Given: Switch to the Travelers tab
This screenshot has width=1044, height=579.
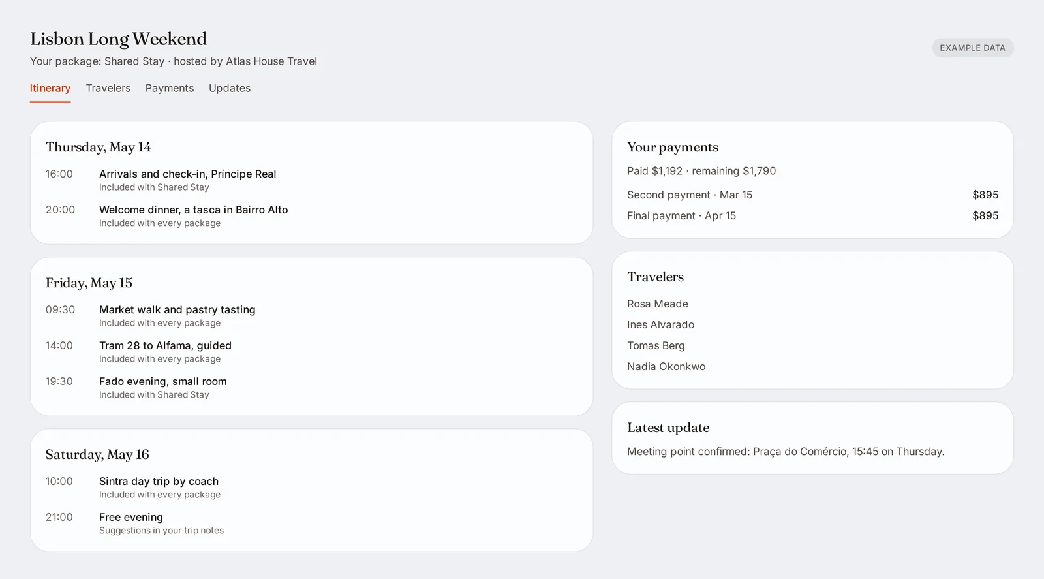Looking at the screenshot, I should click(108, 88).
